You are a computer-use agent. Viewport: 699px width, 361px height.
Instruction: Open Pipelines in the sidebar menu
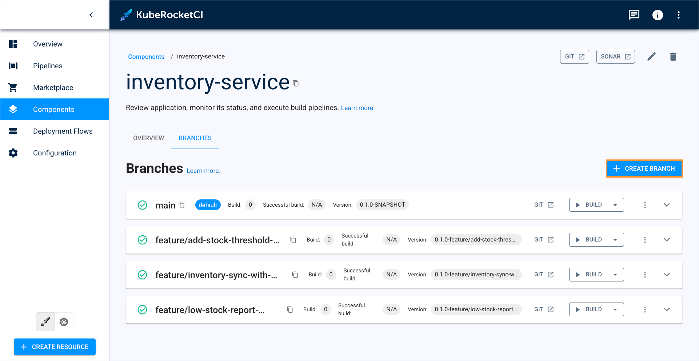click(48, 66)
